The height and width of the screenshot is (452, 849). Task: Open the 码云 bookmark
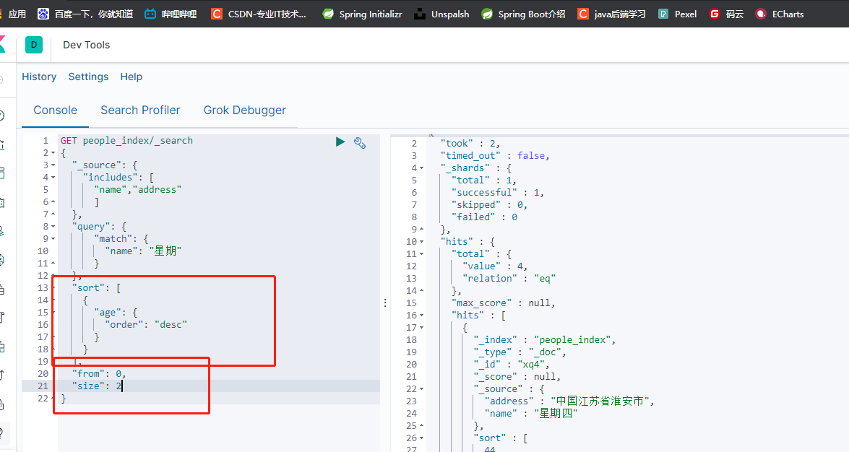coord(726,14)
